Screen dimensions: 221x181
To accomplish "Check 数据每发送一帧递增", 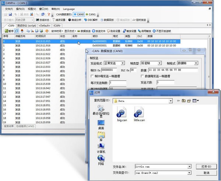I will click(142, 76).
